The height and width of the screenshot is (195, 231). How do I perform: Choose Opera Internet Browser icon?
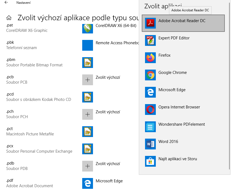(x=150, y=109)
